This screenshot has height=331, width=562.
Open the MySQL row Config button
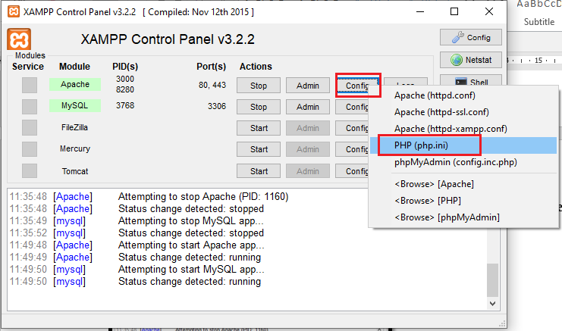(x=353, y=107)
